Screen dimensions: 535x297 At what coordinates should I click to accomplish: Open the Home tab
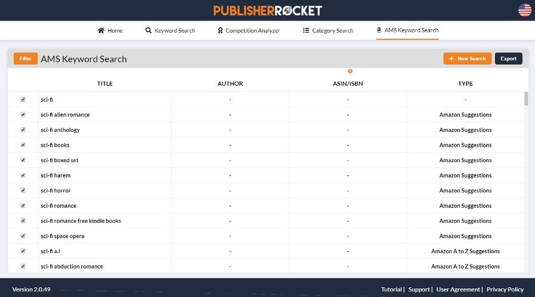(x=110, y=30)
